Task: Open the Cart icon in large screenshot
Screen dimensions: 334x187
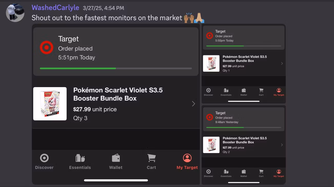Action: tap(151, 158)
